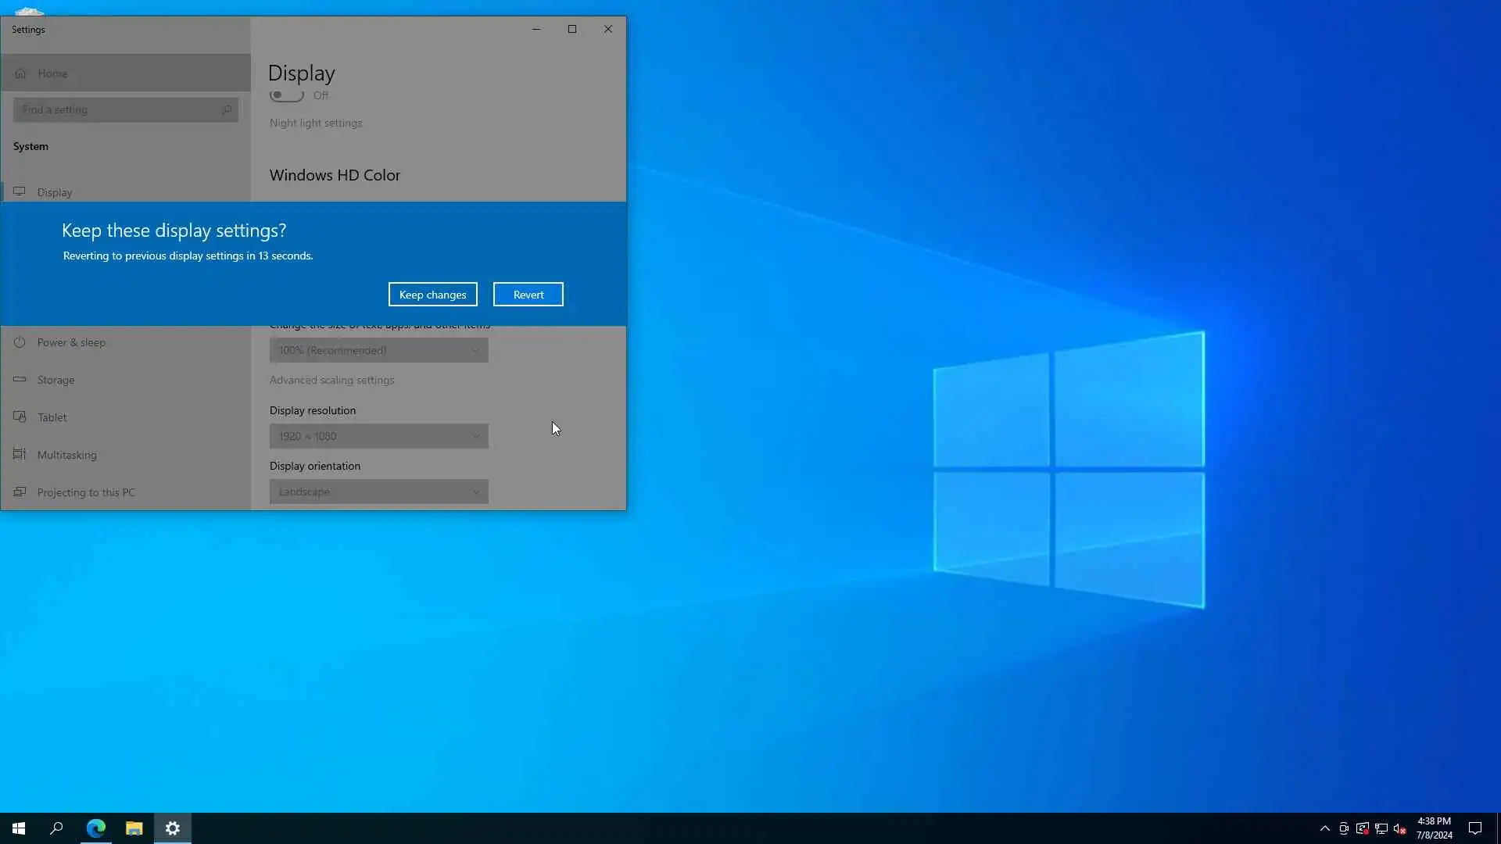Image resolution: width=1501 pixels, height=844 pixels.
Task: Expand the Display orientation Landscape dropdown
Action: pyautogui.click(x=378, y=492)
